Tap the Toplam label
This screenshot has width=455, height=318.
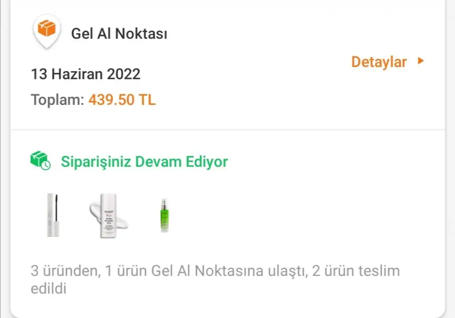(x=57, y=99)
